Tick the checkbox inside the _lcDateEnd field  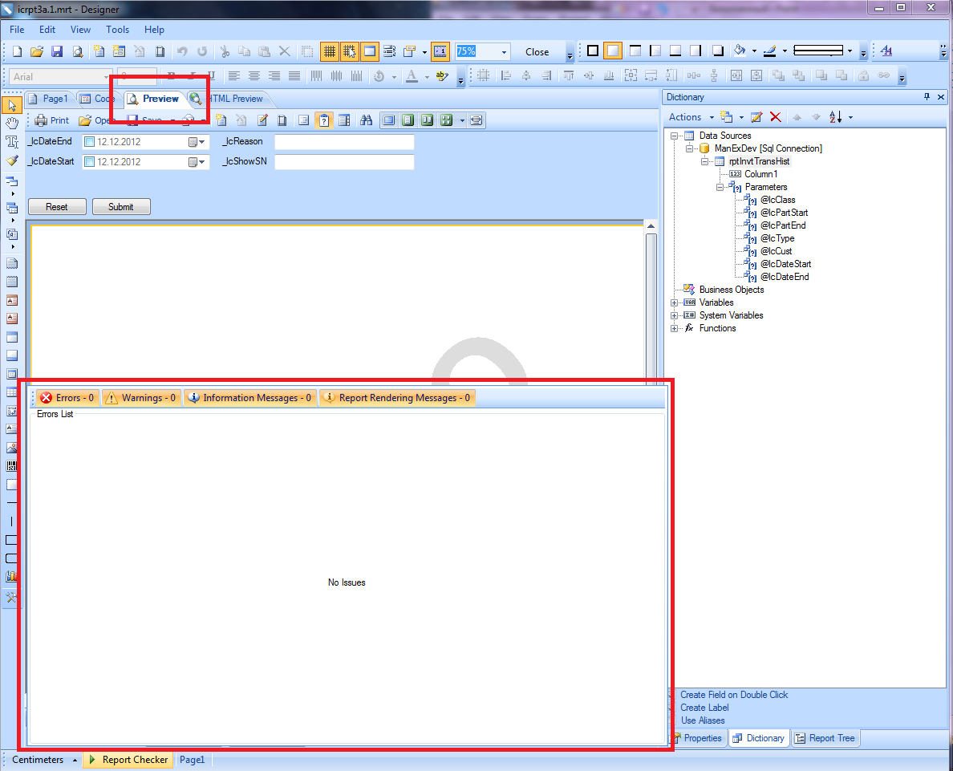pyautogui.click(x=89, y=142)
